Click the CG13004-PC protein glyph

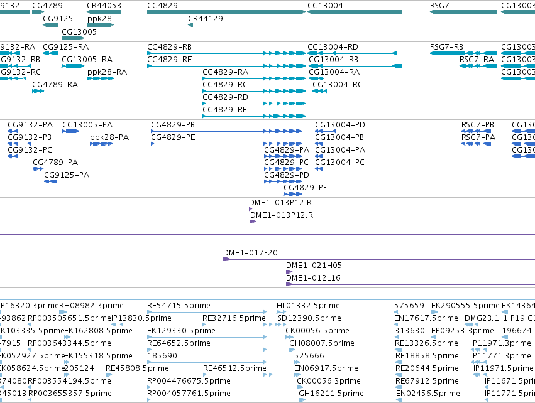[319, 169]
